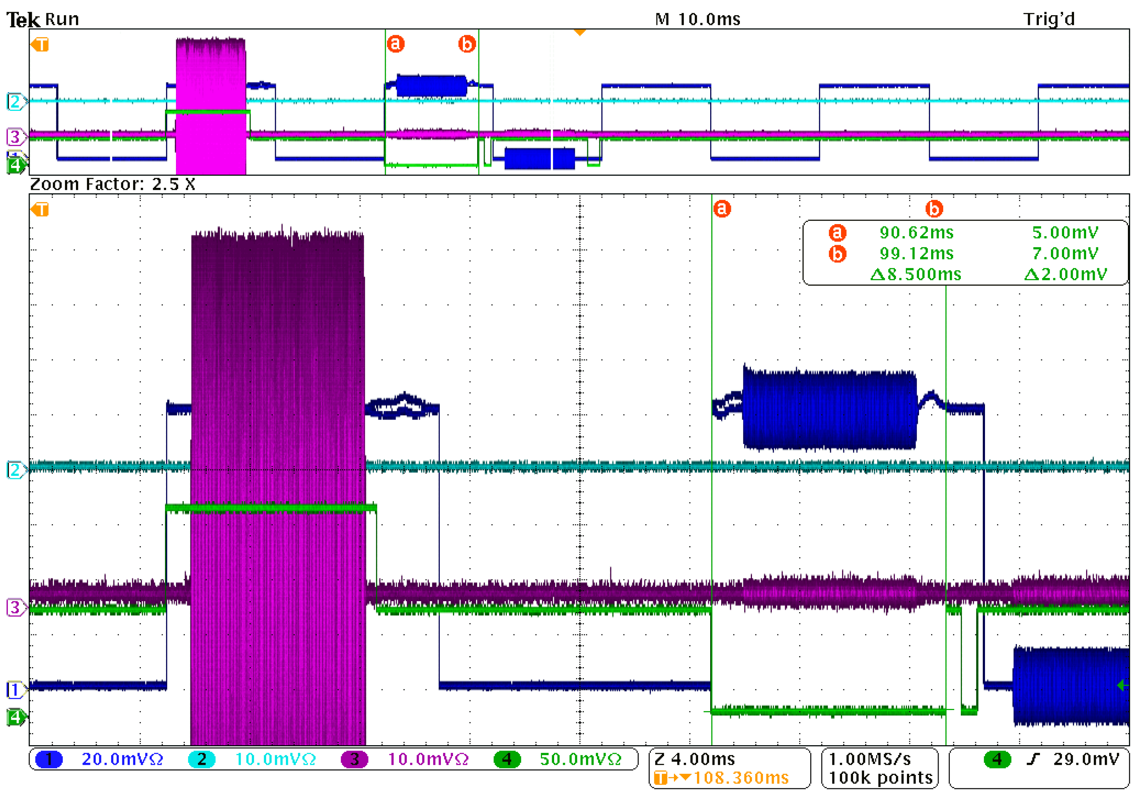Click channel 4 green badge in bottom bar

[507, 759]
